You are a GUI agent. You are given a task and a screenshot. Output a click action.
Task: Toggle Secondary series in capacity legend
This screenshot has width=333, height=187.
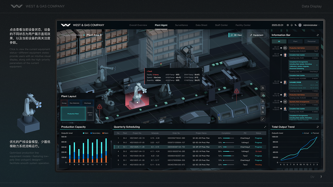(x=95, y=133)
